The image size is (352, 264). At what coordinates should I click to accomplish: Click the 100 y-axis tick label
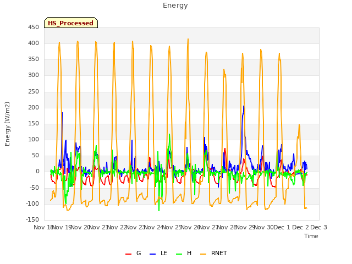pos(34,139)
